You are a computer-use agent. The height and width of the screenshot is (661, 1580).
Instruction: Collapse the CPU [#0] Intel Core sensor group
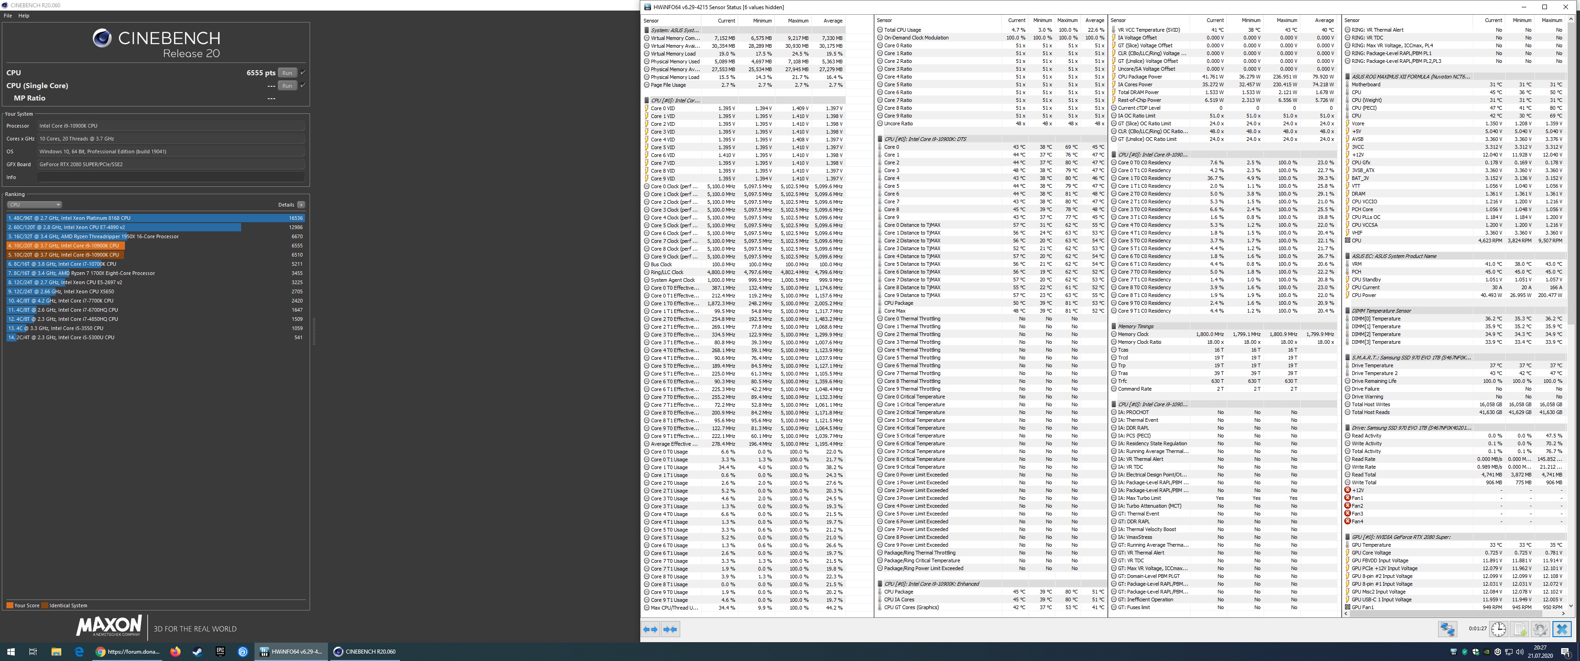[744, 100]
